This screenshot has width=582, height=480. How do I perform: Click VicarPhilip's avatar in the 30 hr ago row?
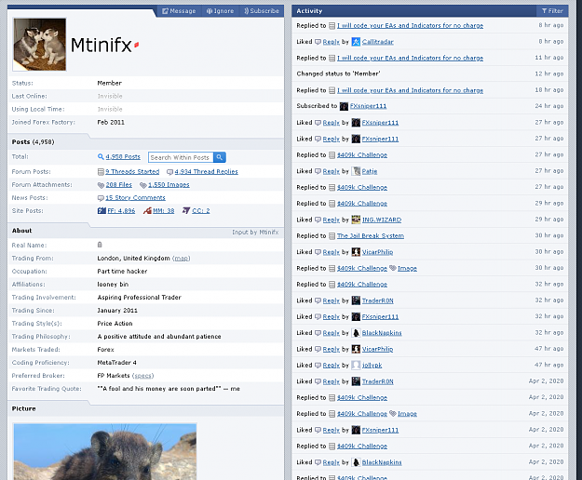click(x=356, y=252)
